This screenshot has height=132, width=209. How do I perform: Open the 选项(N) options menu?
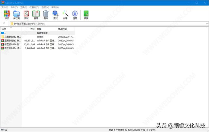click(45, 7)
